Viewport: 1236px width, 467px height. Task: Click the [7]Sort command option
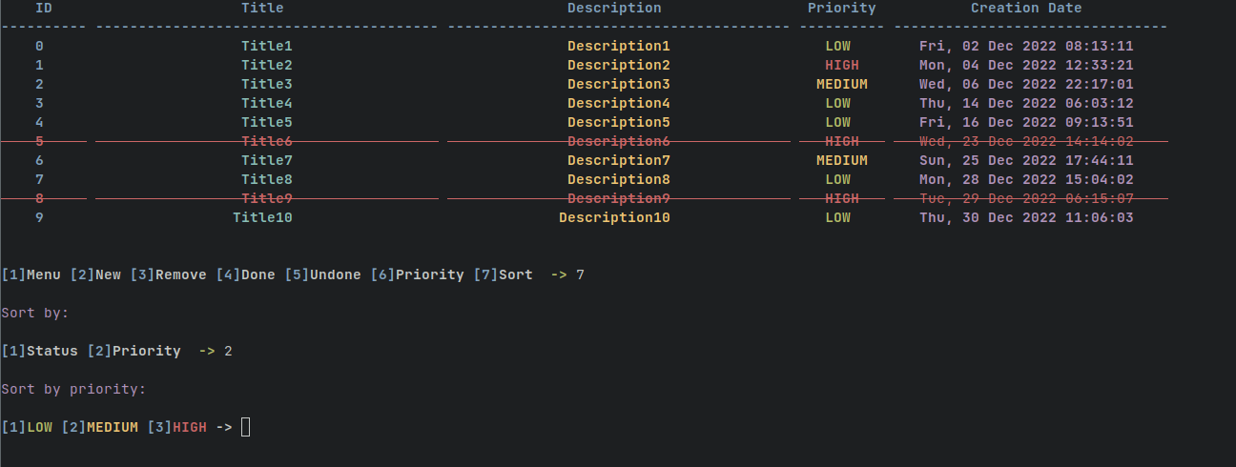pyautogui.click(x=503, y=274)
